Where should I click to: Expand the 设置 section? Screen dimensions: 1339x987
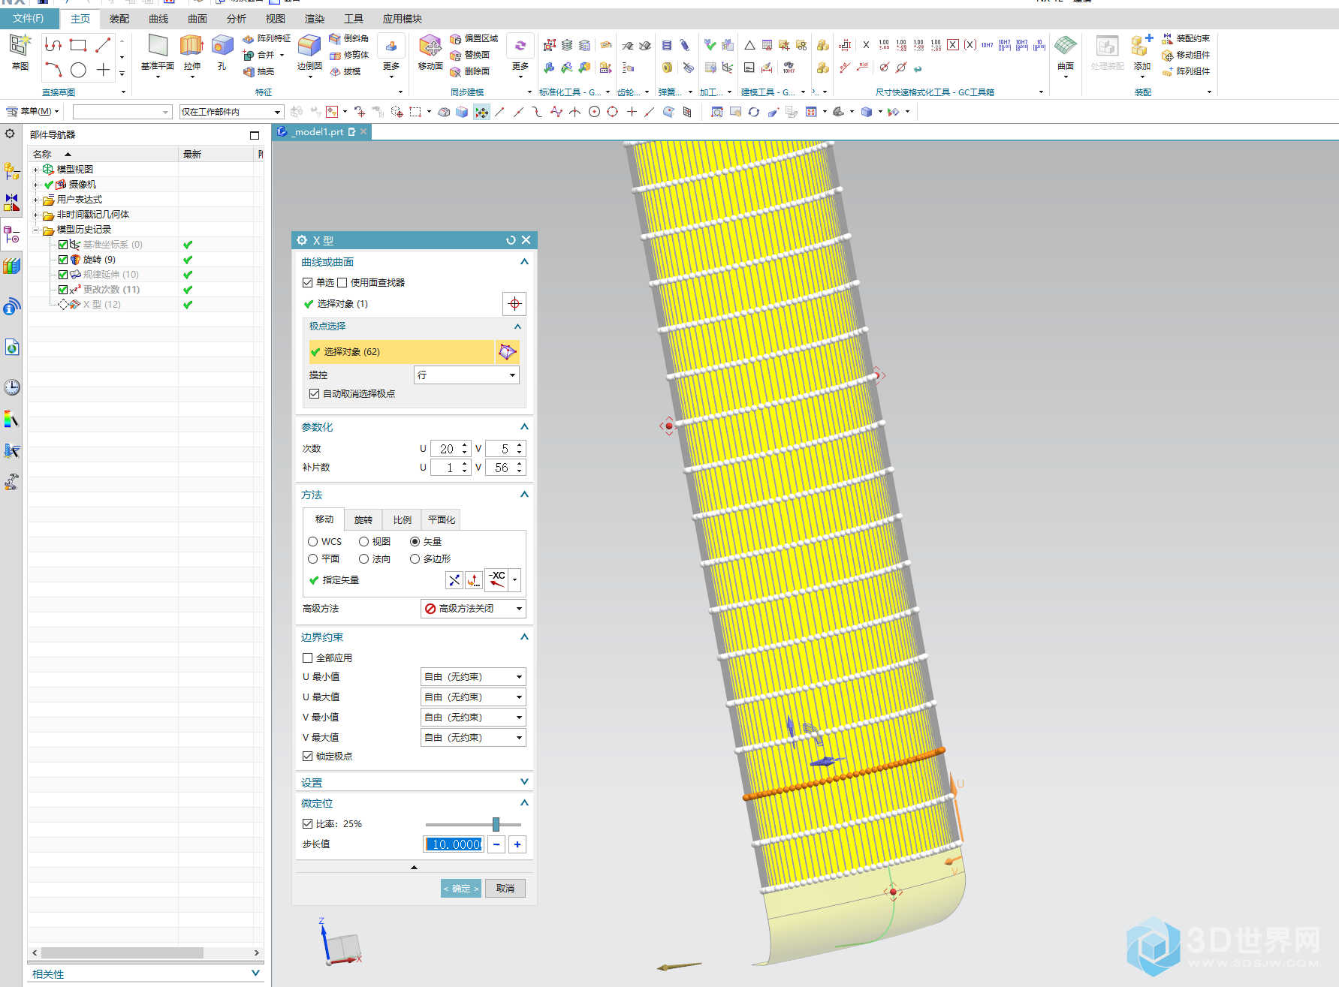click(524, 782)
